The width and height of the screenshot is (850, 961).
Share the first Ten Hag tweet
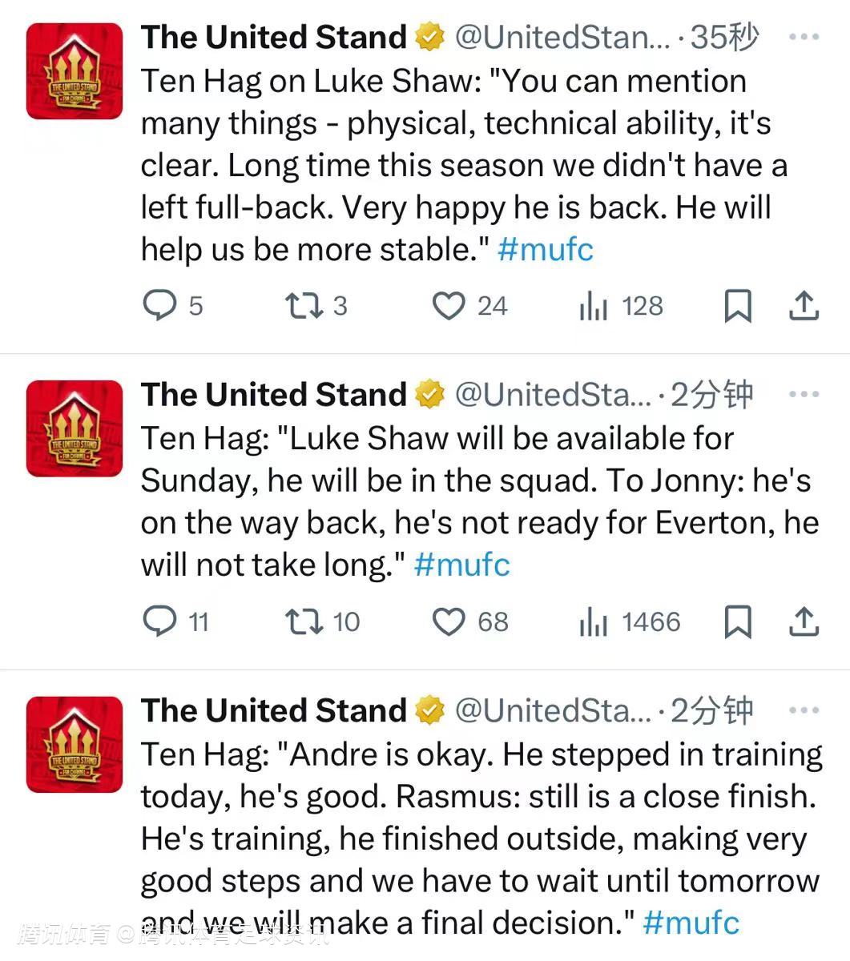click(x=804, y=306)
